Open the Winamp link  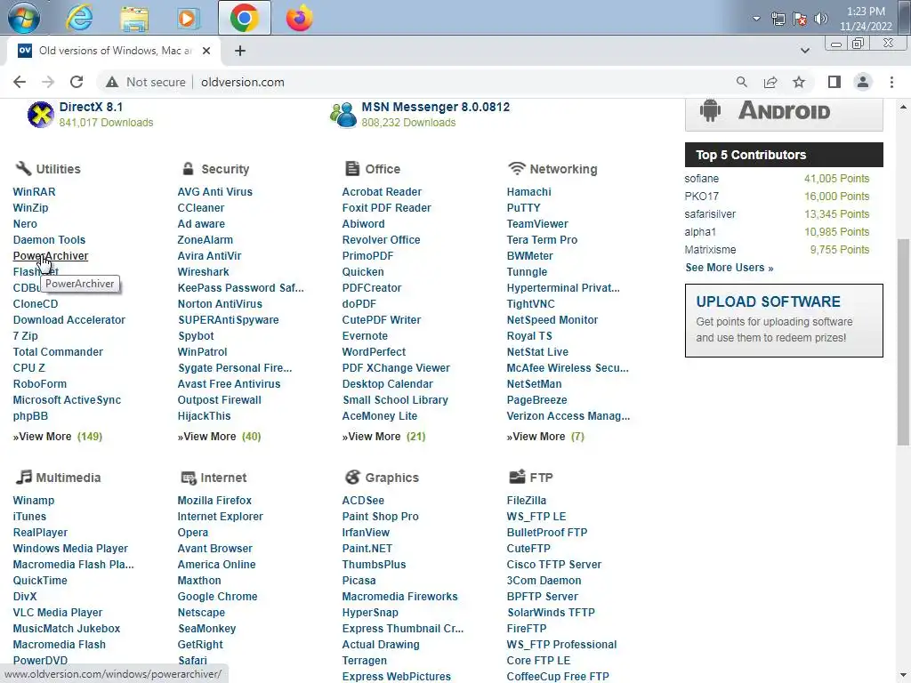[33, 500]
